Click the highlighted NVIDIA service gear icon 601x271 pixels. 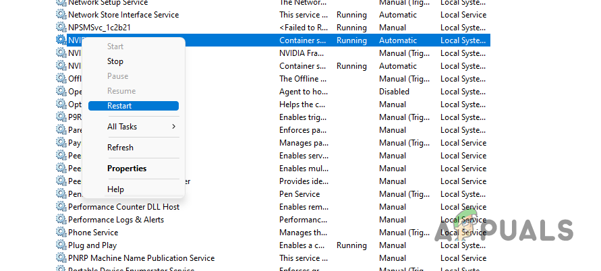click(x=61, y=40)
